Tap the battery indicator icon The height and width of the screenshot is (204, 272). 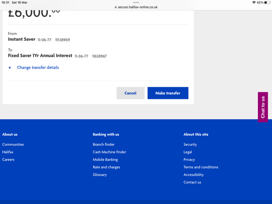(267, 2)
